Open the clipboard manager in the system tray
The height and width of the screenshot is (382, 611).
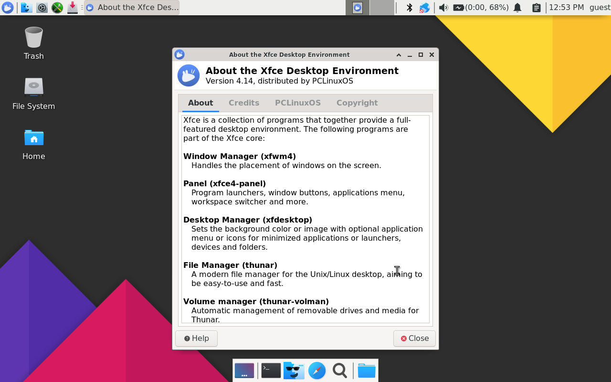tap(537, 8)
